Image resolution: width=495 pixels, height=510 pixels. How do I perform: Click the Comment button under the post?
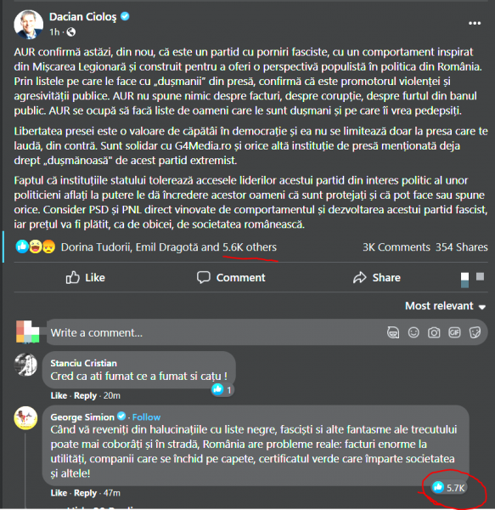(x=231, y=277)
